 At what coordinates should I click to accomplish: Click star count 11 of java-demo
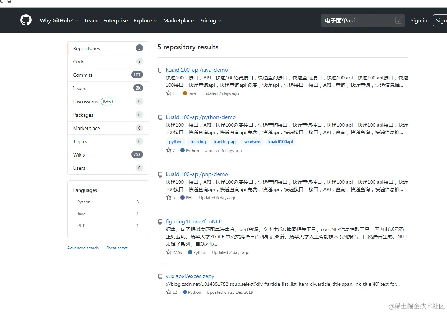(x=172, y=93)
